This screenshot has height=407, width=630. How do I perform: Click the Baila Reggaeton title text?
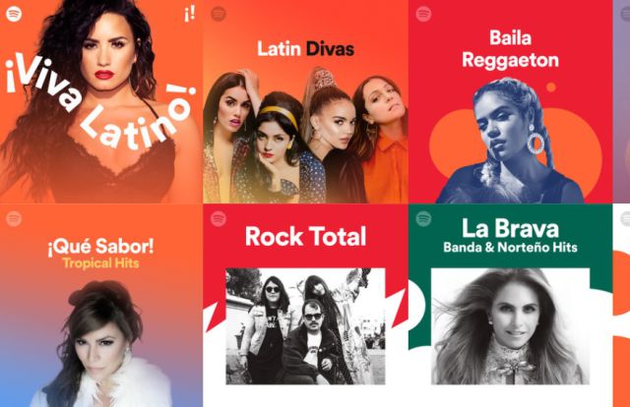(510, 49)
